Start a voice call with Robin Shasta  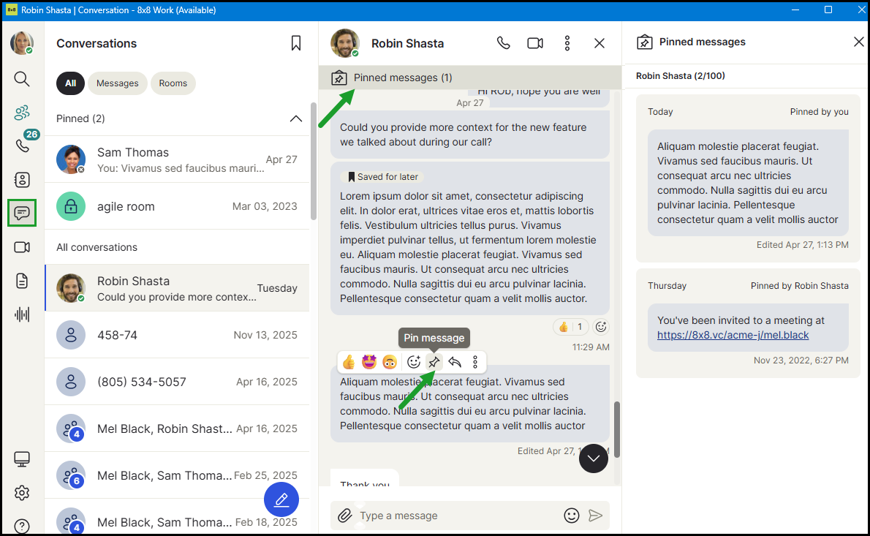pos(503,42)
